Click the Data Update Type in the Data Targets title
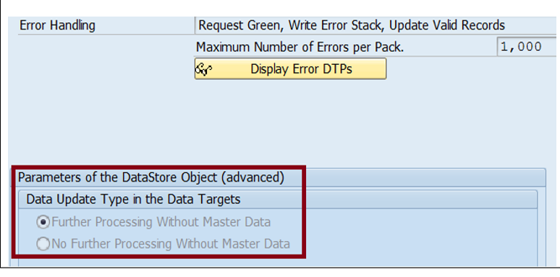 133,199
